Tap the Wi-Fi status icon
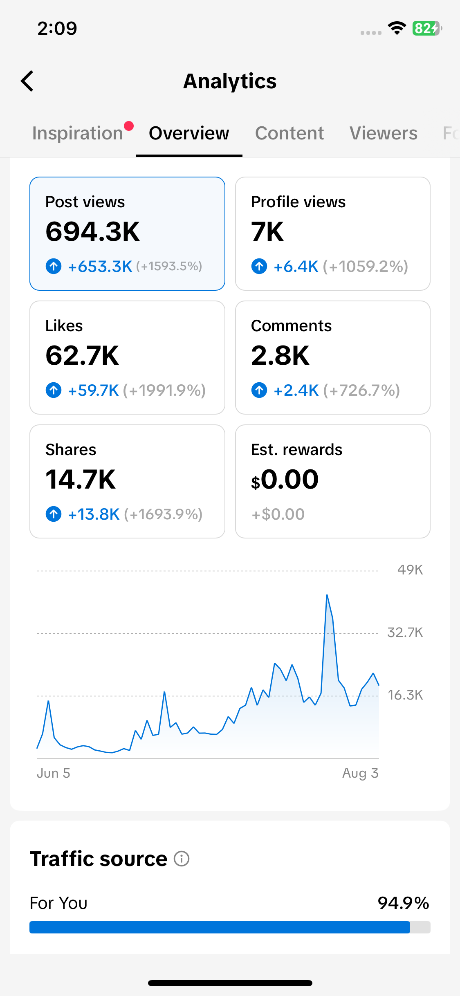Viewport: 460px width, 996px height. (x=397, y=28)
